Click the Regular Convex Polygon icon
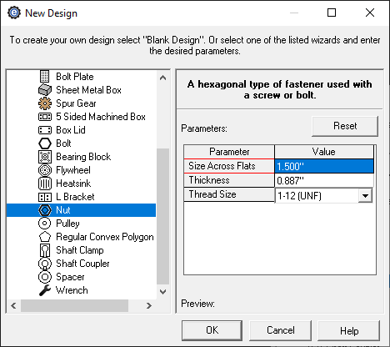This screenshot has width=390, height=347. point(45,237)
